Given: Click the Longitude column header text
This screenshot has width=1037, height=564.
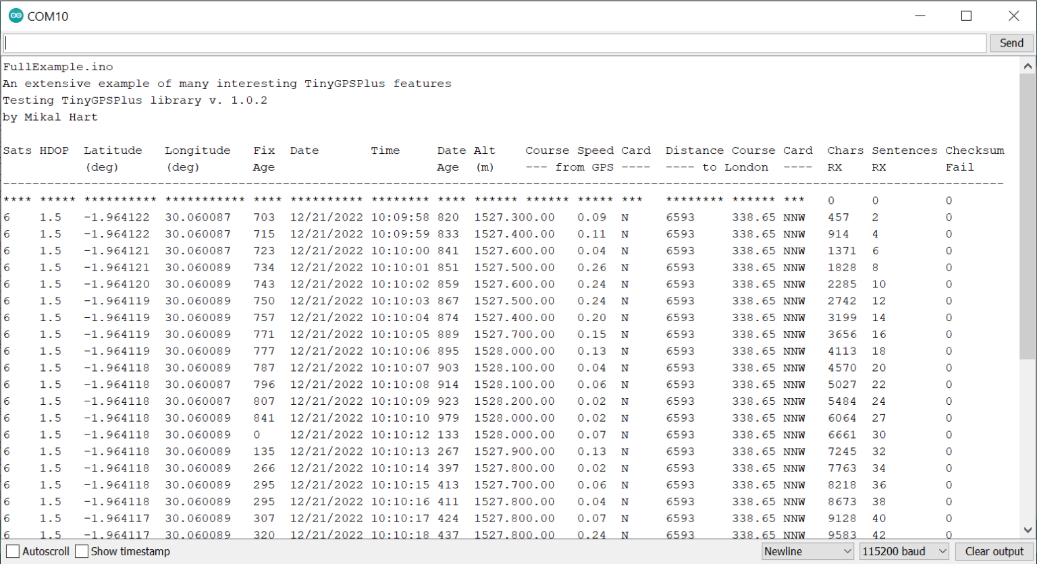Looking at the screenshot, I should click(x=198, y=150).
